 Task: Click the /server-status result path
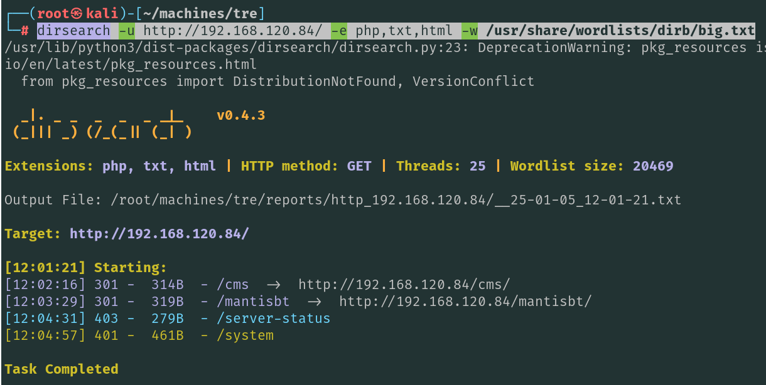click(274, 319)
